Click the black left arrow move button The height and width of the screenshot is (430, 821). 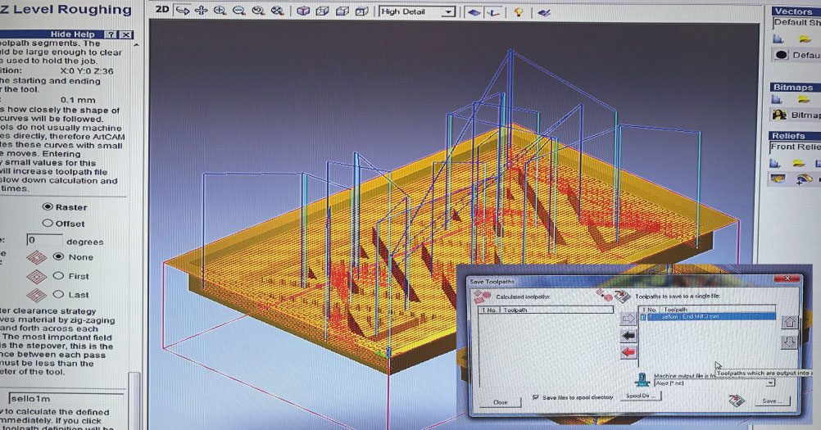628,335
